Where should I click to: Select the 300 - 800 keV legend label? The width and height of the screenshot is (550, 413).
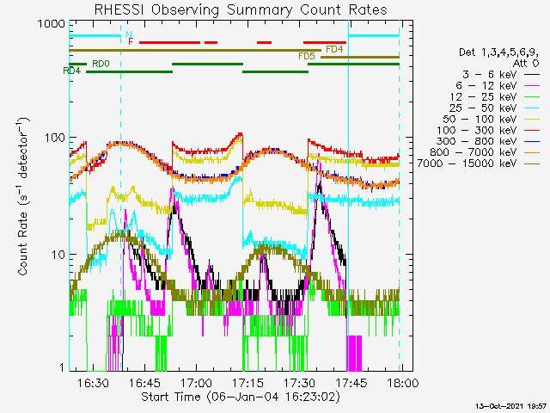[x=477, y=141]
